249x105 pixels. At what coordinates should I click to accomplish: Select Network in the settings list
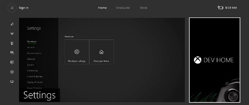[x=31, y=59]
